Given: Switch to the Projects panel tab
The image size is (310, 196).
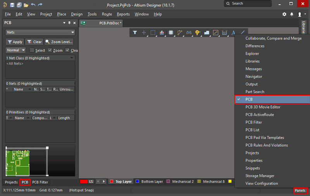Looking at the screenshot, I should (11, 182).
